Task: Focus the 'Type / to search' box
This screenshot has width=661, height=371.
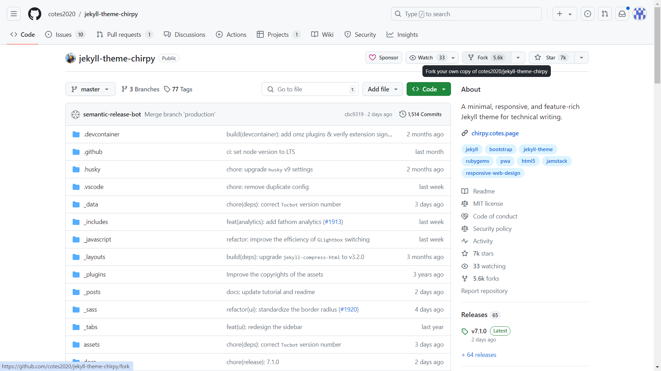Action: click(x=466, y=14)
